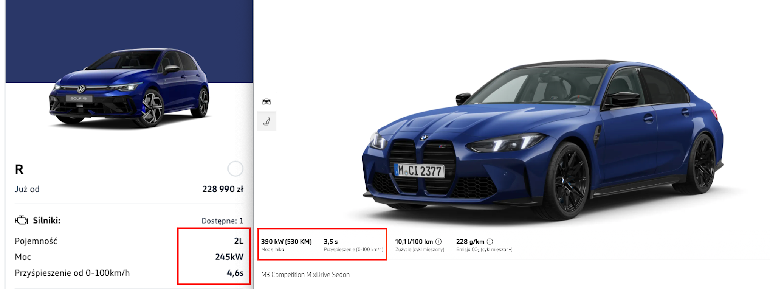
Task: Click the 228 g/km emission value
Action: point(470,241)
